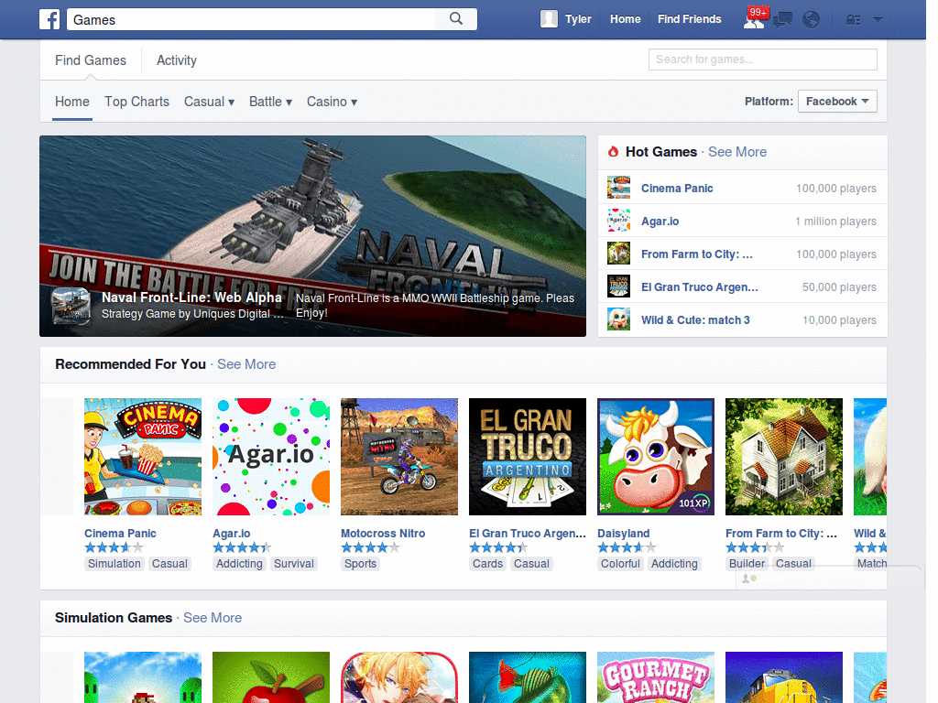Click Cinema Panic icon in Hot Games
The image size is (938, 703).
coord(618,188)
